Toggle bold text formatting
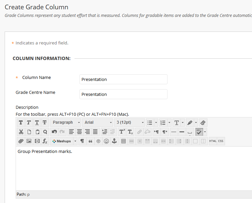Image resolution: width=252 pixels, height=203 pixels. tap(21, 123)
